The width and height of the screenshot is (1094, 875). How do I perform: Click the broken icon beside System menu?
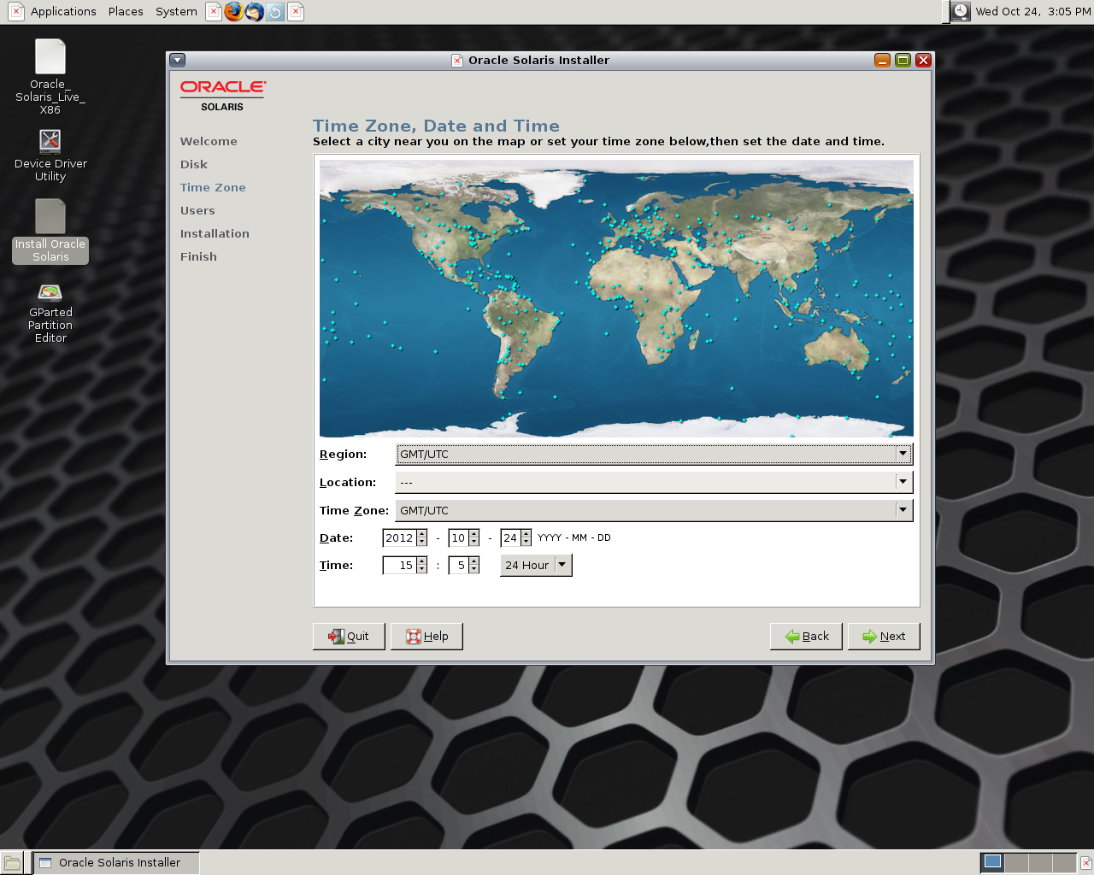(x=214, y=12)
